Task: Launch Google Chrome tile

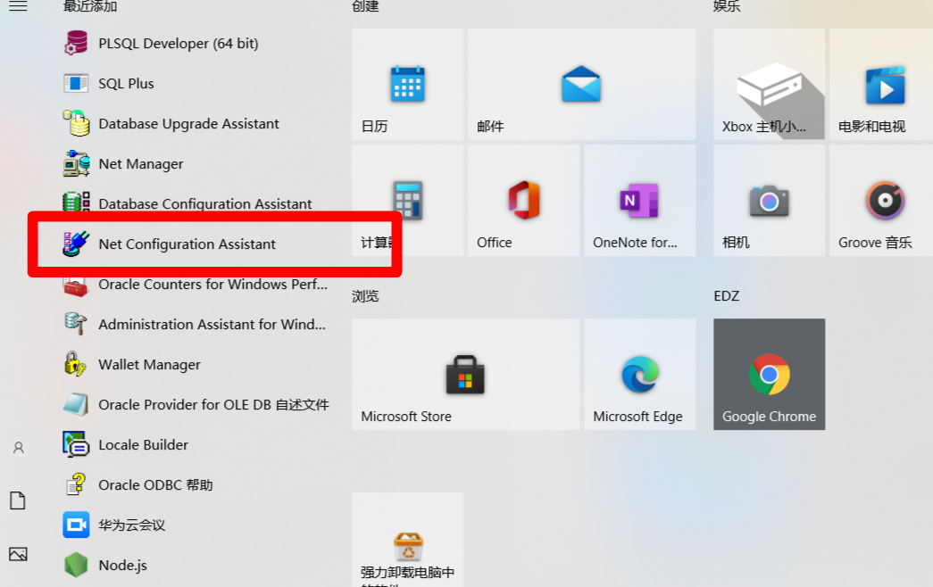Action: pyautogui.click(x=770, y=374)
